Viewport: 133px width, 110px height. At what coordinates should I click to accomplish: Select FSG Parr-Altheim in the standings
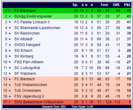[x=29, y=62]
